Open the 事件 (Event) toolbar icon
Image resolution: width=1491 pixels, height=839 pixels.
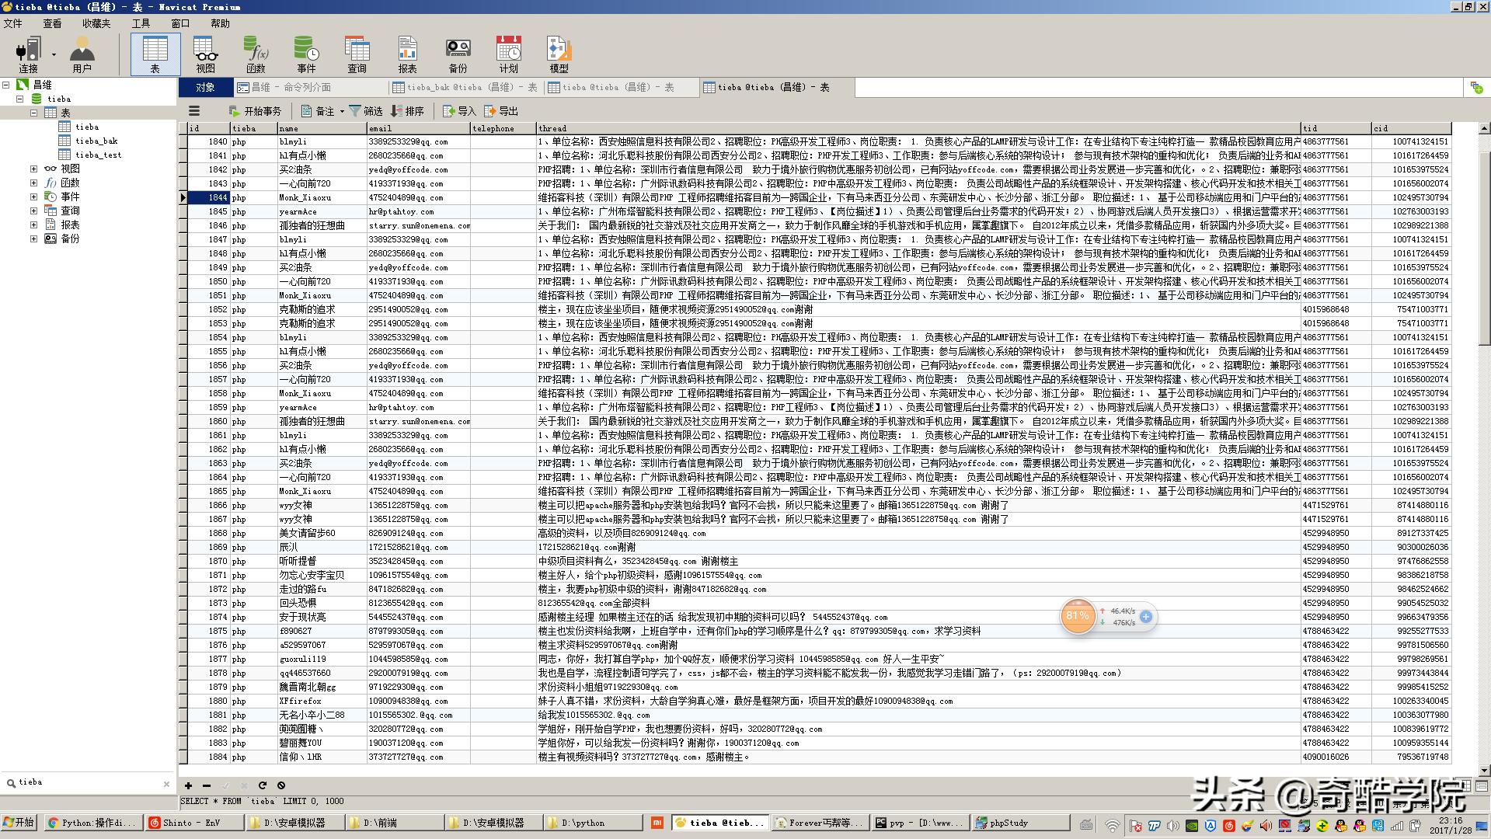[306, 54]
